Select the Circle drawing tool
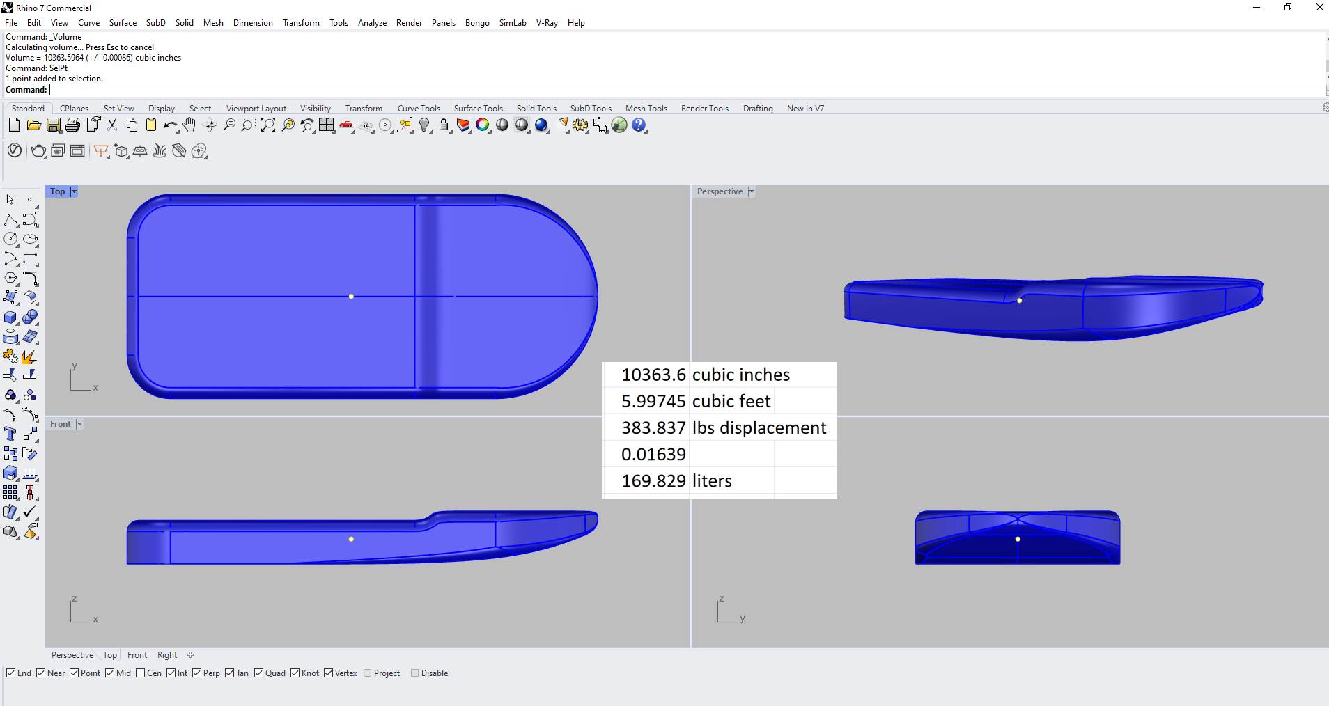1329x706 pixels. [10, 239]
